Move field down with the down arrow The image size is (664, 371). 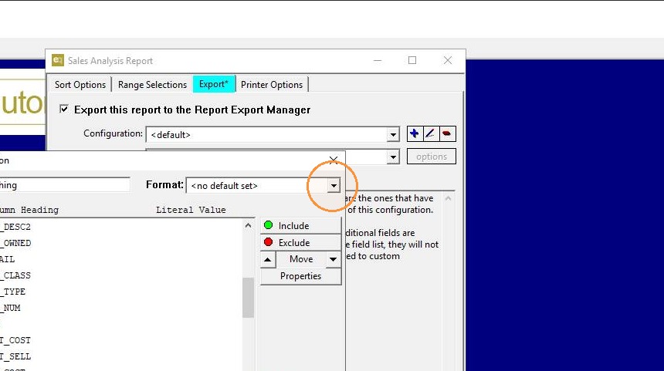click(x=334, y=259)
